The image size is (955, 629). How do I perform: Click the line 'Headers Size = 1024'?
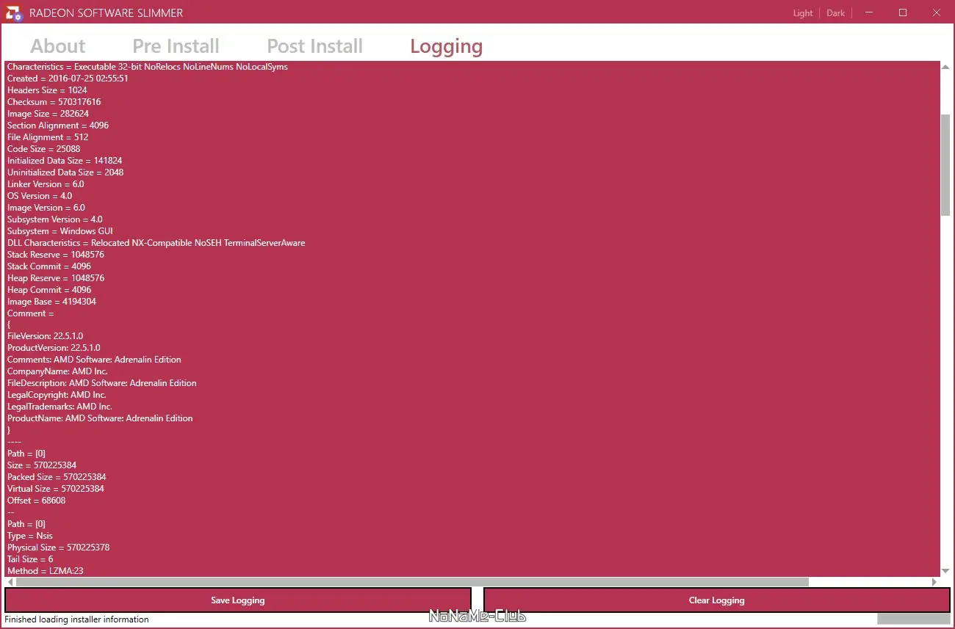pyautogui.click(x=47, y=90)
